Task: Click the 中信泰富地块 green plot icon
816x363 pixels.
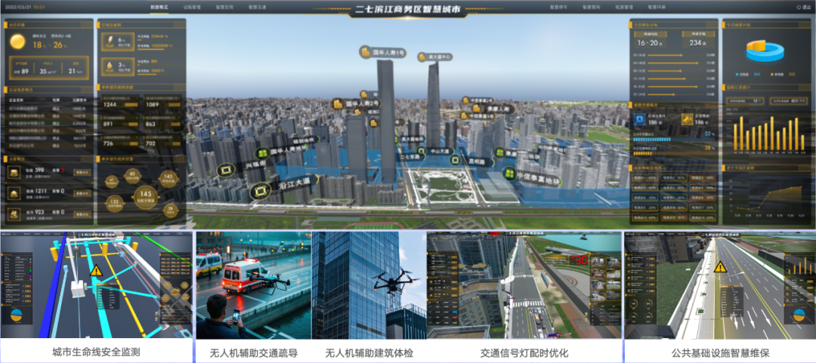Action: pyautogui.click(x=507, y=175)
